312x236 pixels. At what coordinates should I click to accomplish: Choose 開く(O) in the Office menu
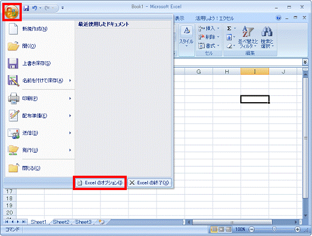pyautogui.click(x=40, y=46)
